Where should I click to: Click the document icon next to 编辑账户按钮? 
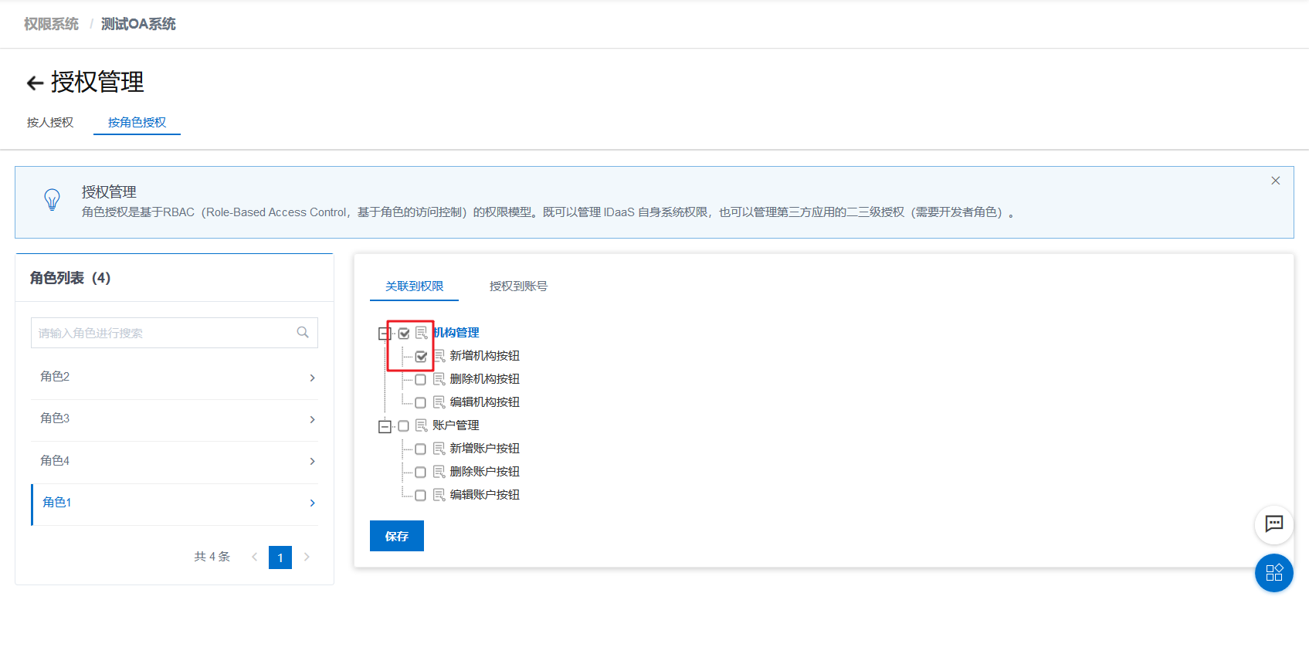point(439,495)
